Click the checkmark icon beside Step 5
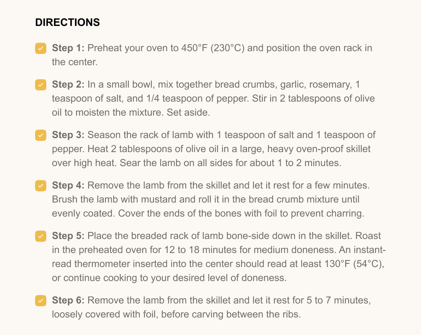The height and width of the screenshot is (335, 421). pos(40,236)
